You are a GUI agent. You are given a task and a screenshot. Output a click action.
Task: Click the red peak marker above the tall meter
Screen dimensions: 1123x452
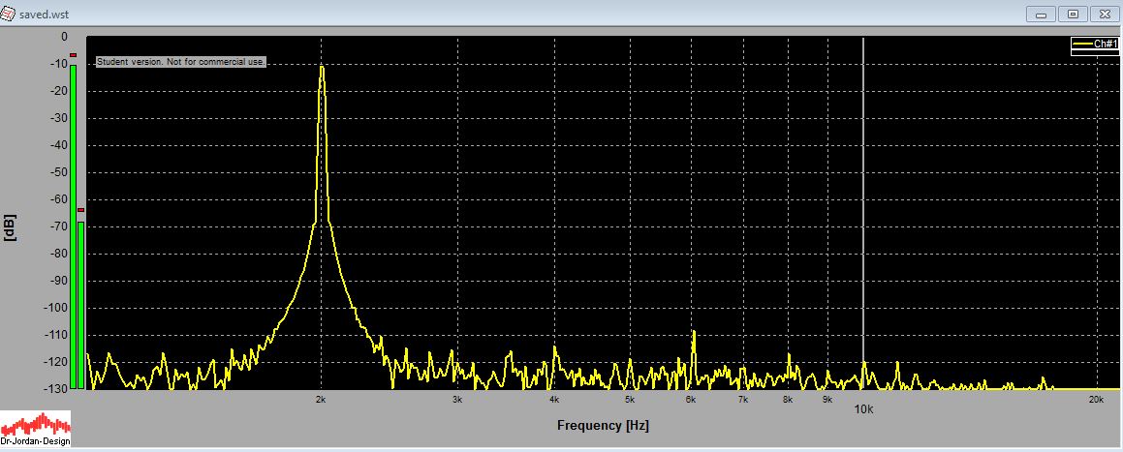pos(73,55)
